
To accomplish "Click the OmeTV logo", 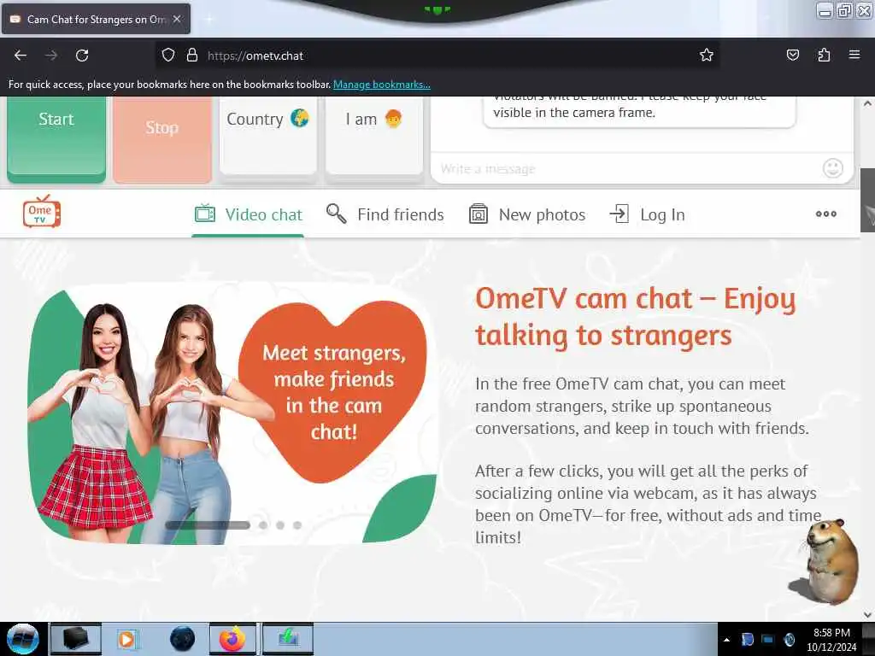I will [x=42, y=212].
